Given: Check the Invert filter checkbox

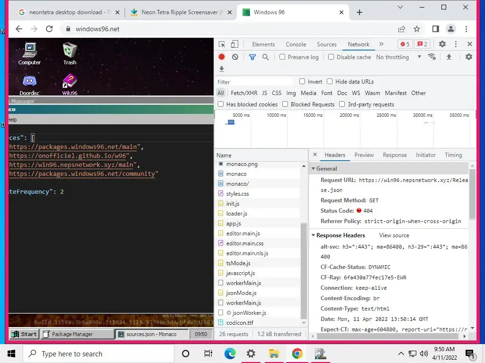Looking at the screenshot, I should coord(302,81).
